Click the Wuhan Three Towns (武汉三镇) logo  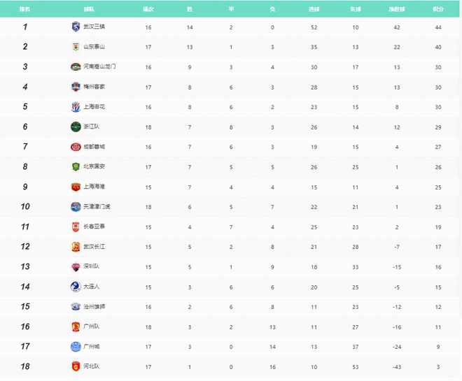click(76, 27)
